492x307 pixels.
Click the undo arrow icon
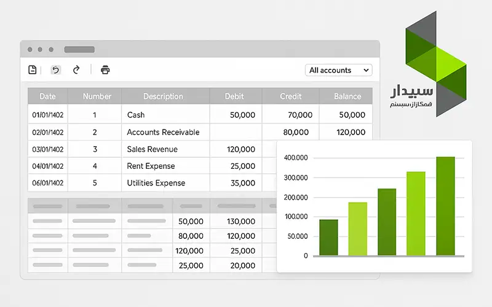(x=56, y=70)
